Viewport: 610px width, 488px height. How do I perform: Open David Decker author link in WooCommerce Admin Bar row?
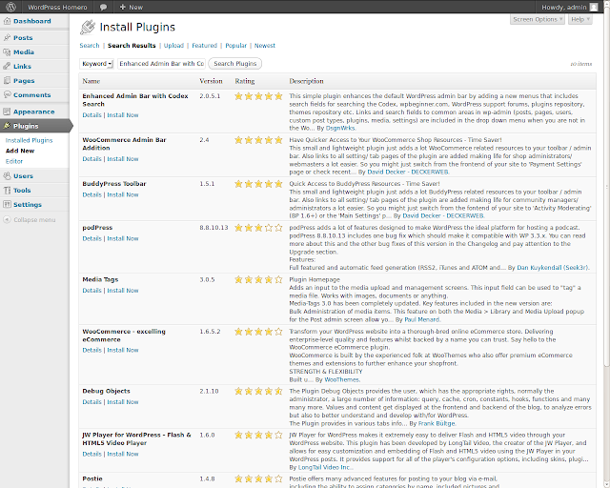[408, 172]
